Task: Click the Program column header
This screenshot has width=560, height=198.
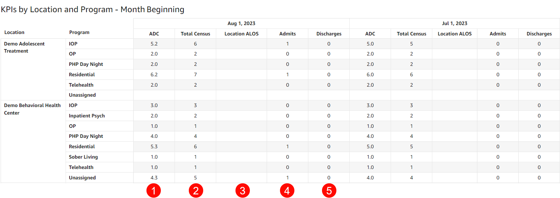Action: (79, 32)
